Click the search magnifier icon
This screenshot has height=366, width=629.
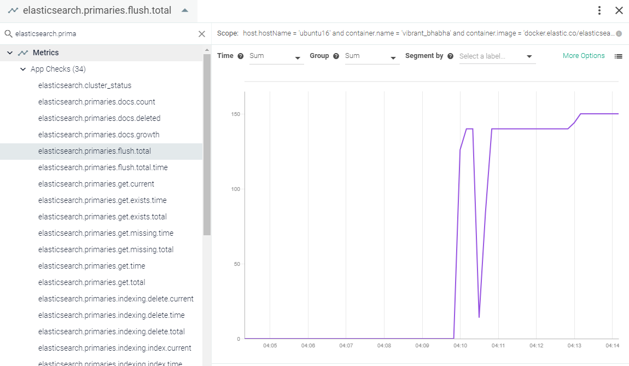click(x=8, y=34)
